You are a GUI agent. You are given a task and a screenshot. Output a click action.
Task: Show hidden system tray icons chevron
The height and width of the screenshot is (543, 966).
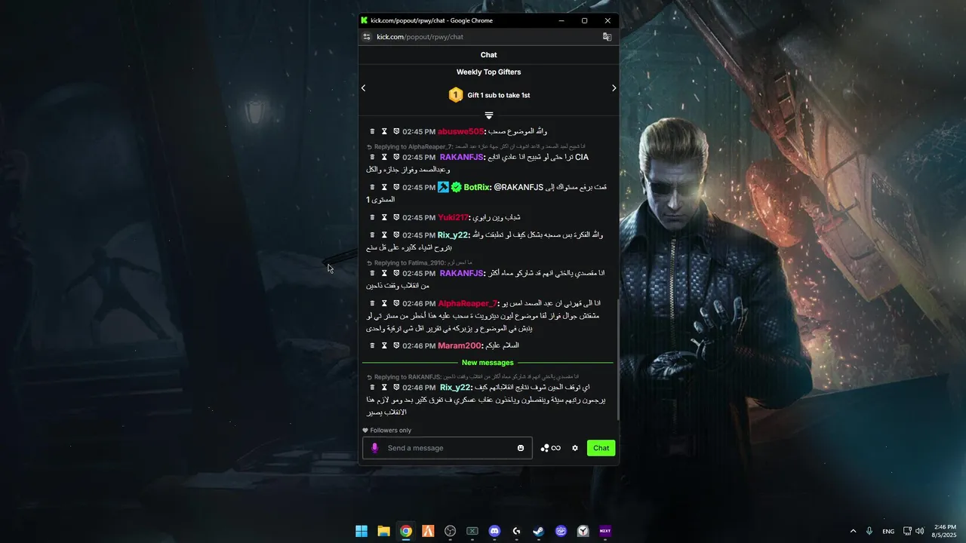[854, 531]
